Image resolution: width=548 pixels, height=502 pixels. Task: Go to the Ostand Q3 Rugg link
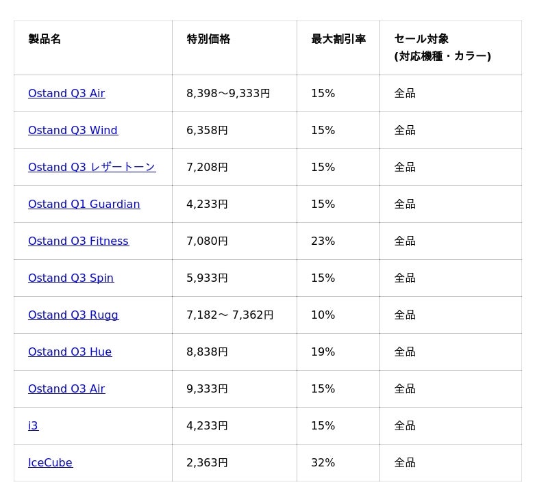73,315
